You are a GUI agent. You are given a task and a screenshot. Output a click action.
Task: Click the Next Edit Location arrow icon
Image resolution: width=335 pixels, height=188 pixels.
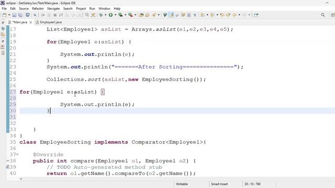pyautogui.click(x=228, y=15)
